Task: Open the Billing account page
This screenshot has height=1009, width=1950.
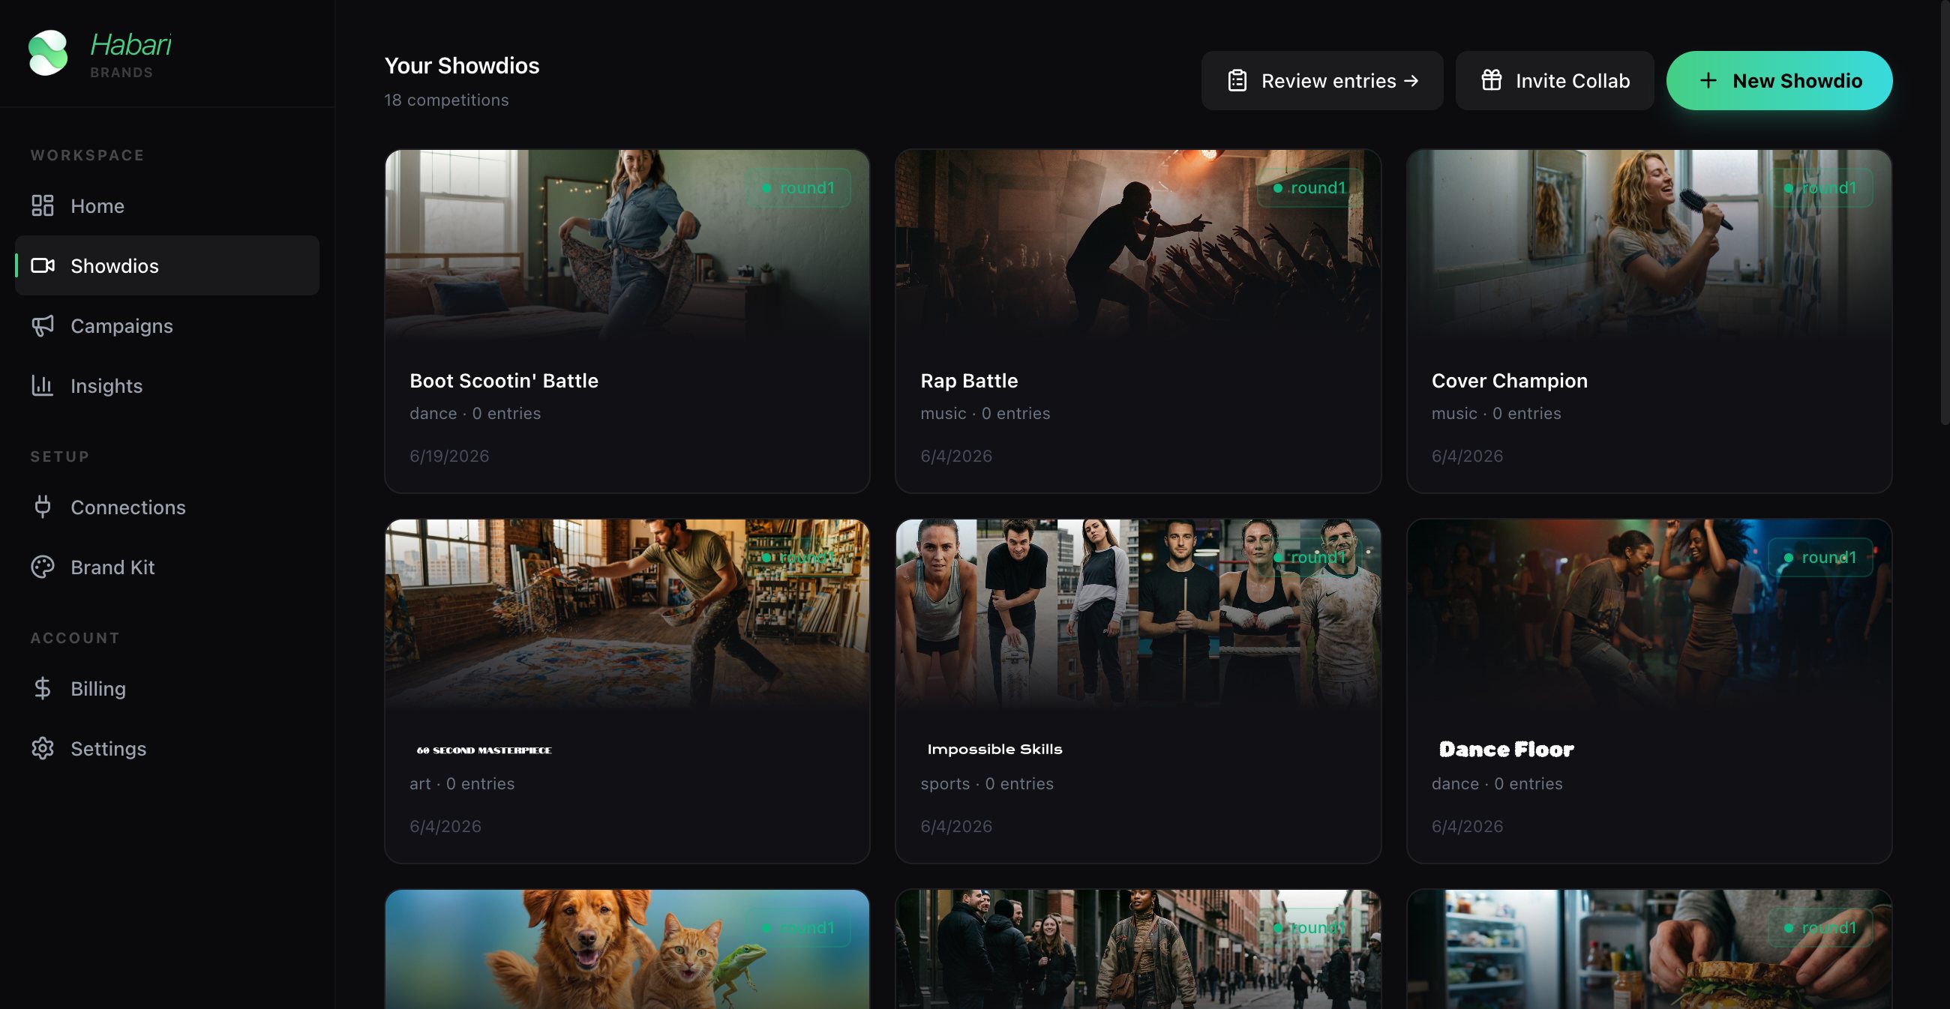Action: (x=167, y=688)
